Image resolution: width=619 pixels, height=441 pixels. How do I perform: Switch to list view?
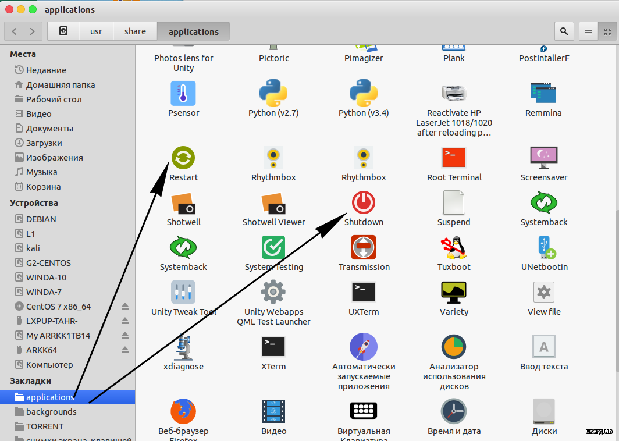(589, 31)
